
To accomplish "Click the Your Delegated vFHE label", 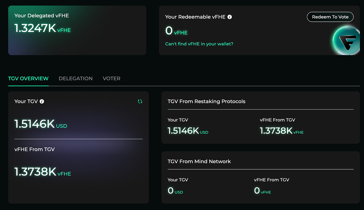I will point(41,15).
